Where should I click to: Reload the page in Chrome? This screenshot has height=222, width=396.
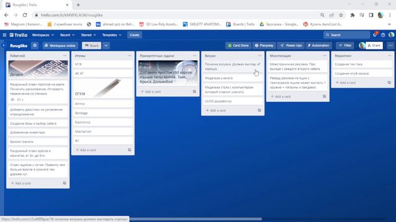(x=25, y=15)
